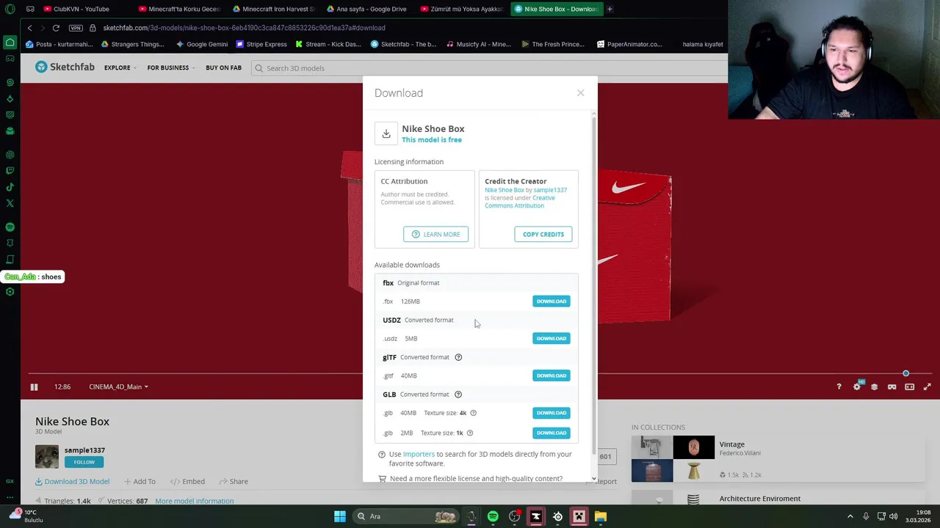Open More model information link

(x=194, y=501)
